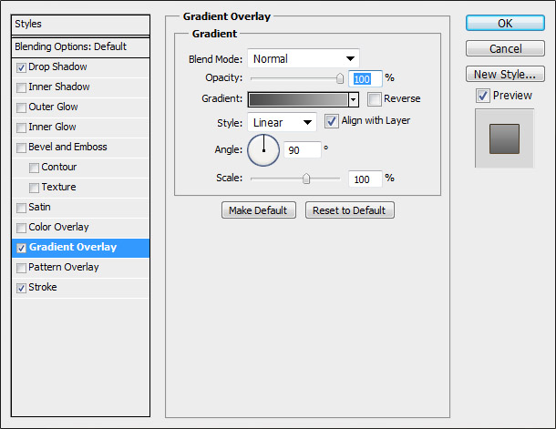Enable the Color Overlay checkbox
The image size is (556, 429).
click(21, 228)
